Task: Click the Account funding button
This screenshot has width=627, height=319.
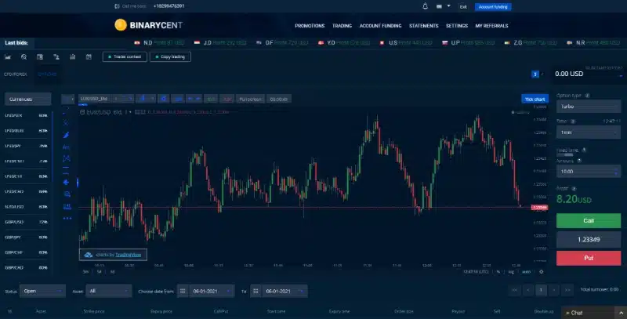Action: point(493,7)
